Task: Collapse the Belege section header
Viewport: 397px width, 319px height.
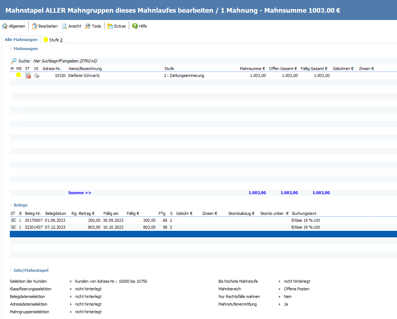Action: [20, 205]
